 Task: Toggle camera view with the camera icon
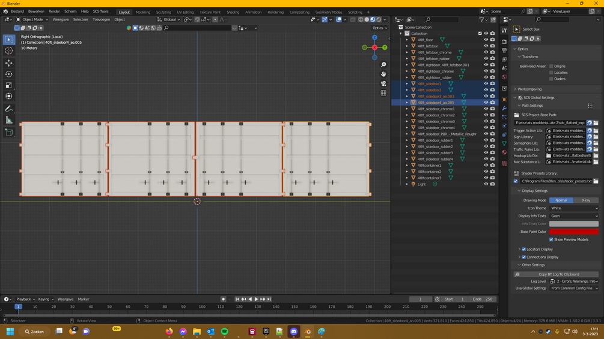pos(383,83)
